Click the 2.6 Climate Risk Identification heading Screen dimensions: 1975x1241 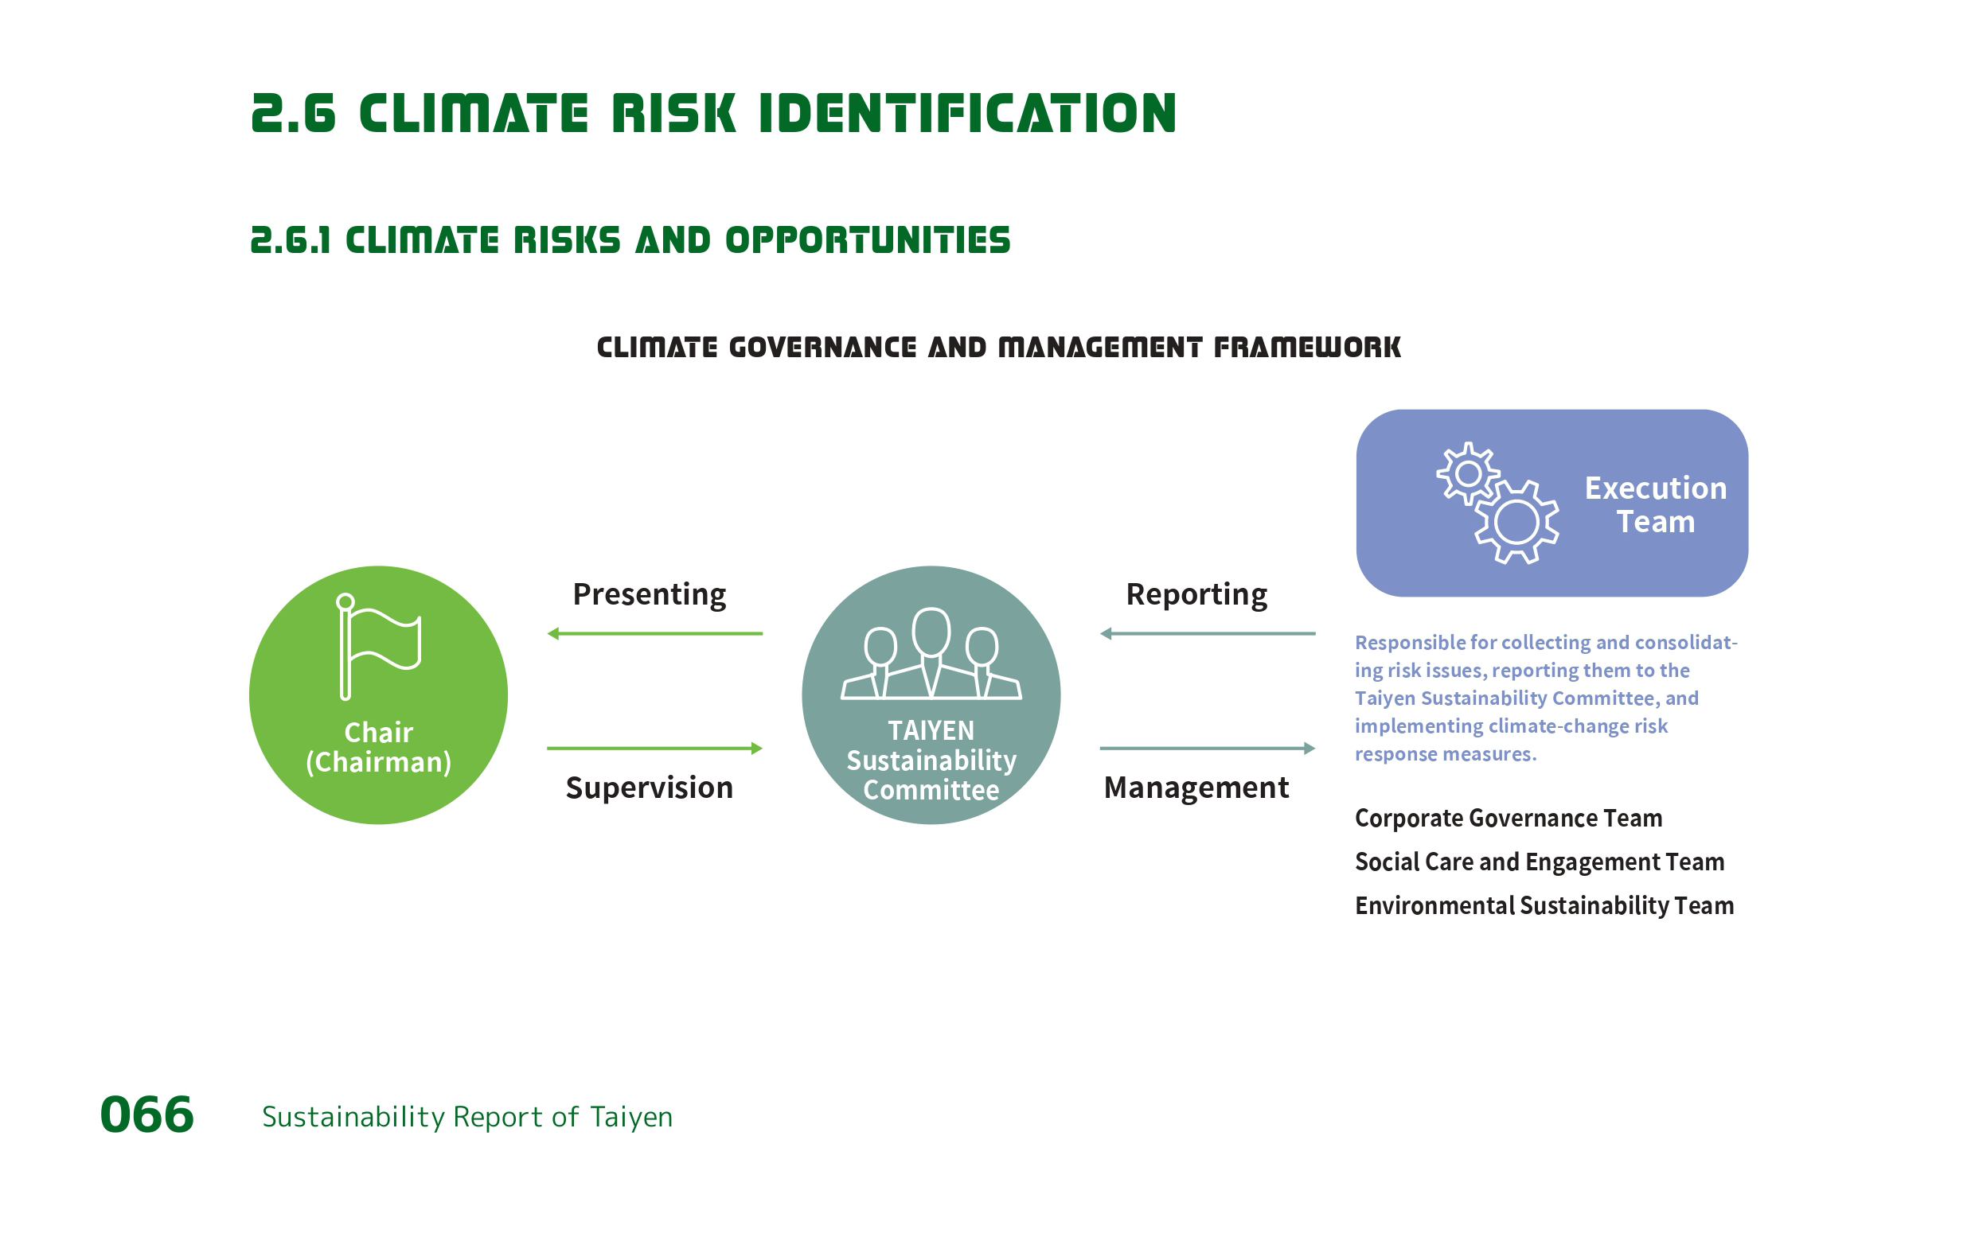(x=712, y=113)
